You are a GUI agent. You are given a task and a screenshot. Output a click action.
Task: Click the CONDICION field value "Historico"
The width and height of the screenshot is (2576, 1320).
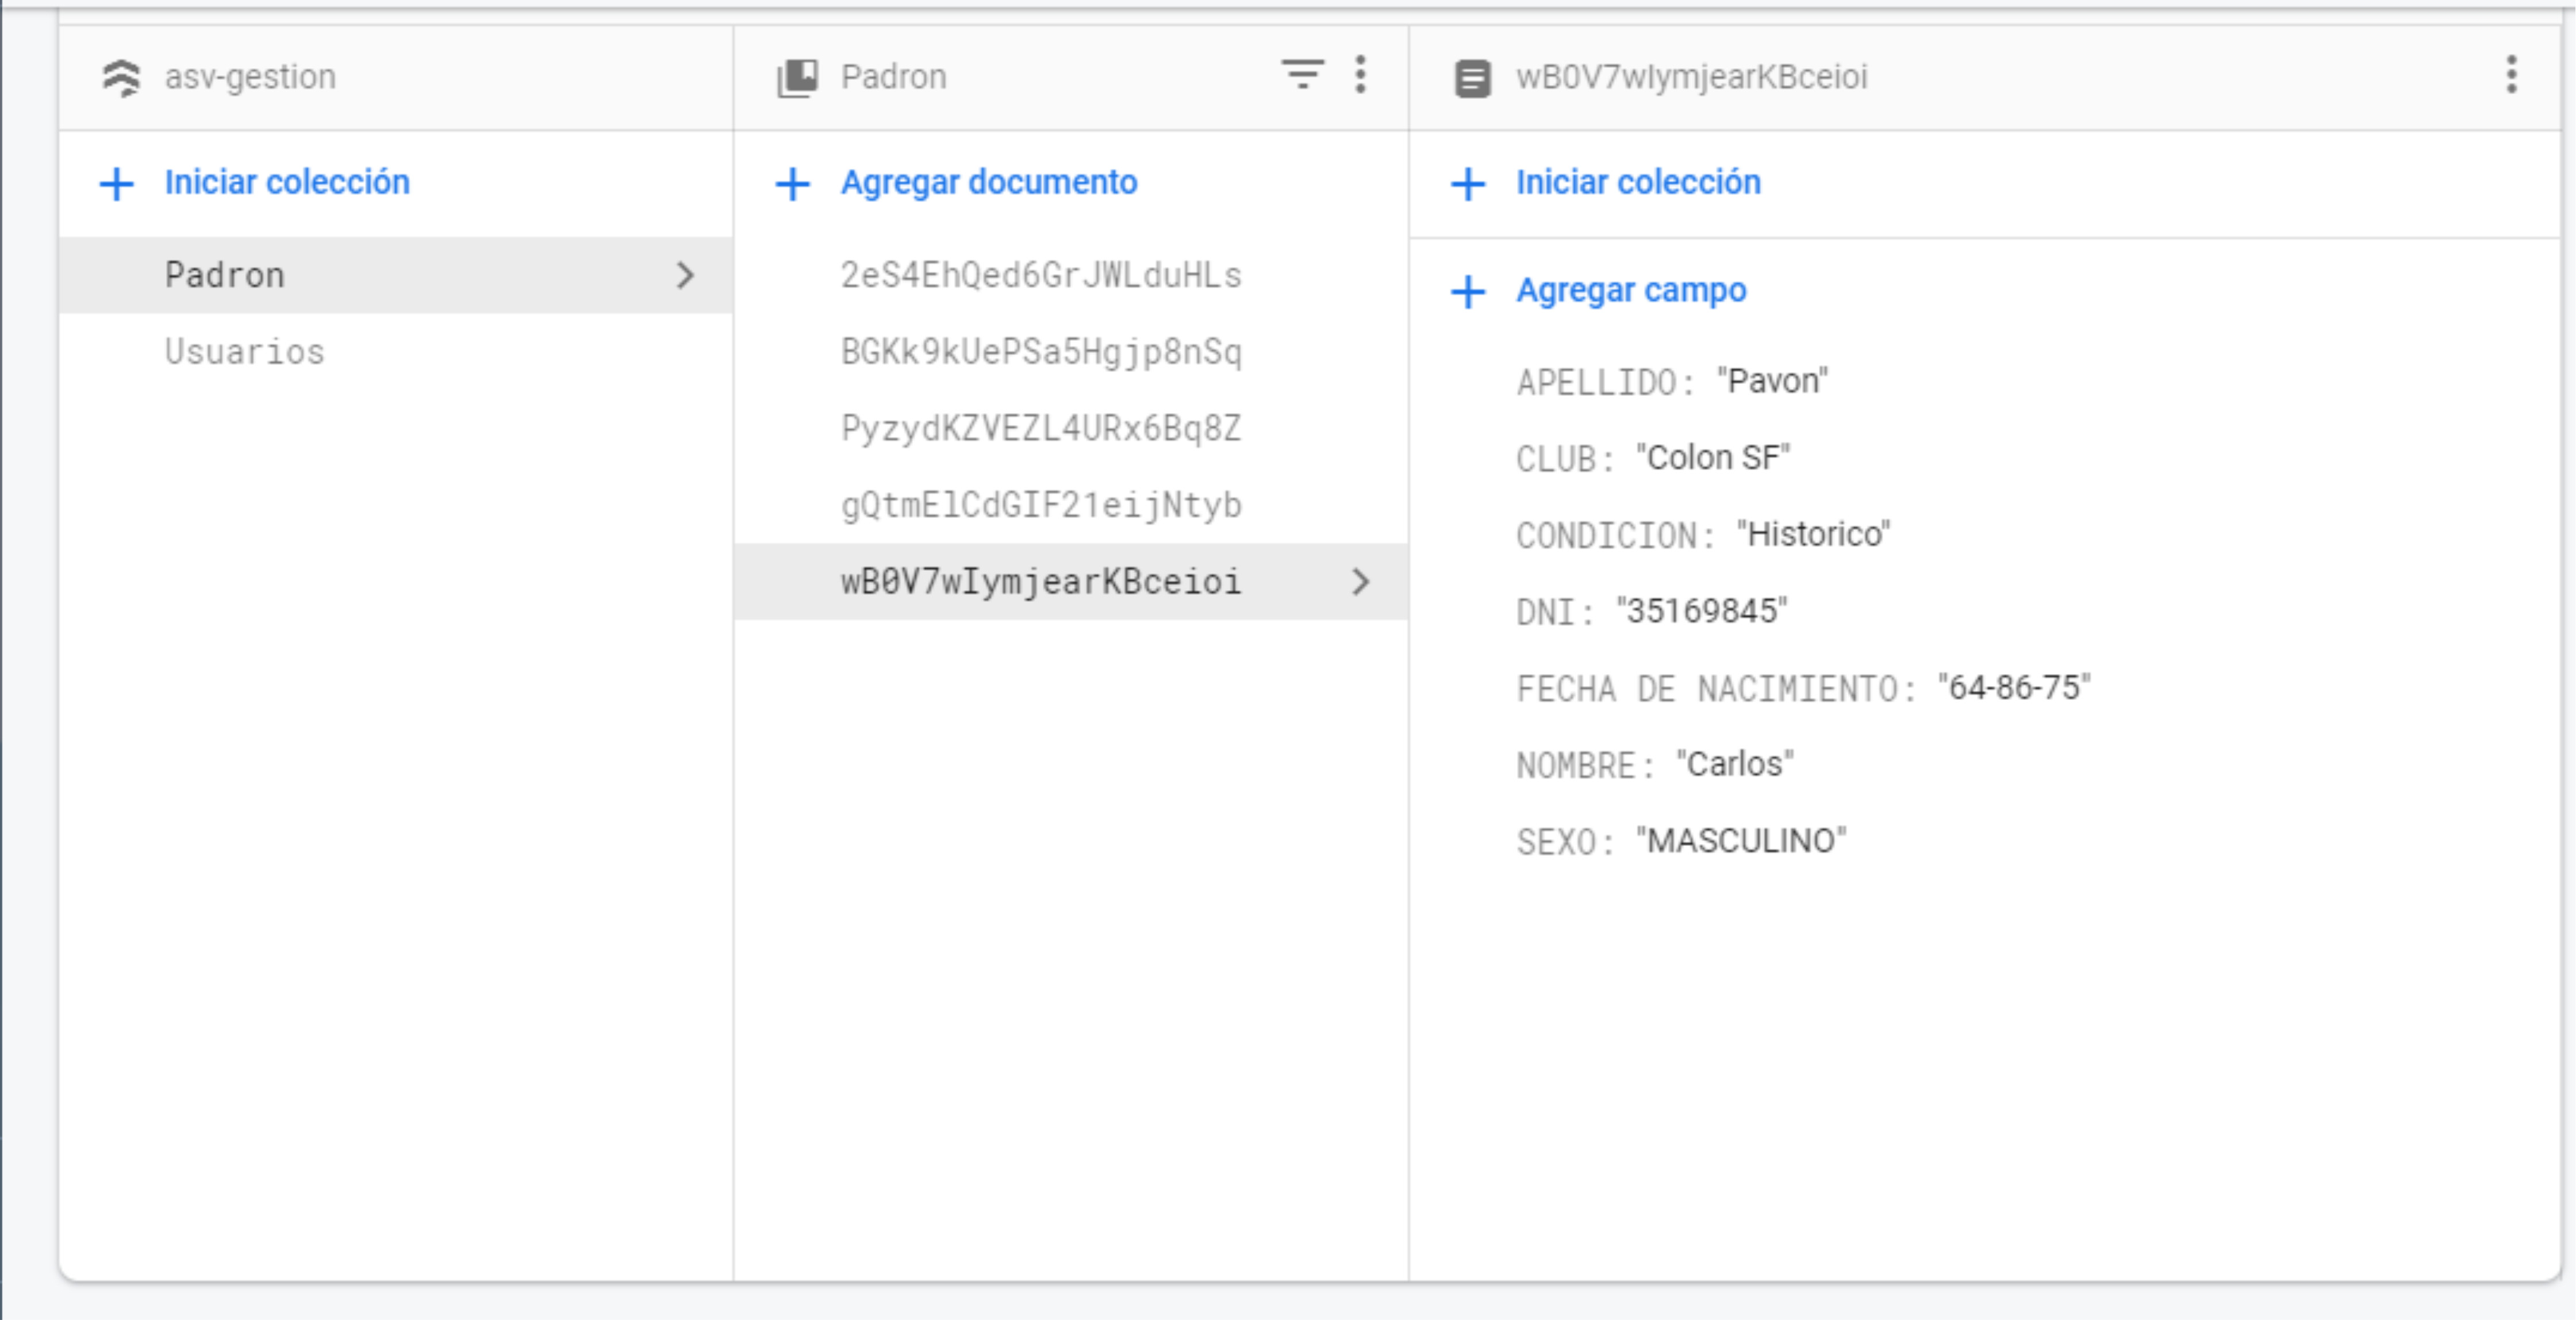1813,535
